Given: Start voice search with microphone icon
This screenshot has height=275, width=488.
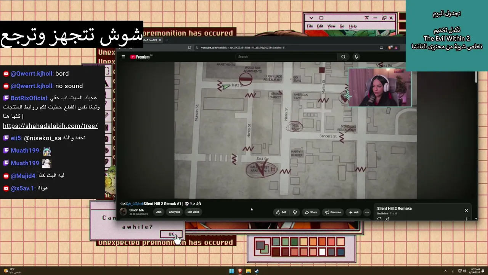Looking at the screenshot, I should tap(356, 57).
